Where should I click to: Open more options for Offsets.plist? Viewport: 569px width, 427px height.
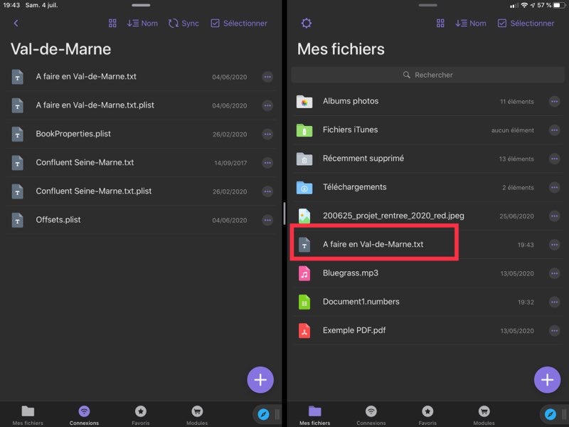coord(267,220)
